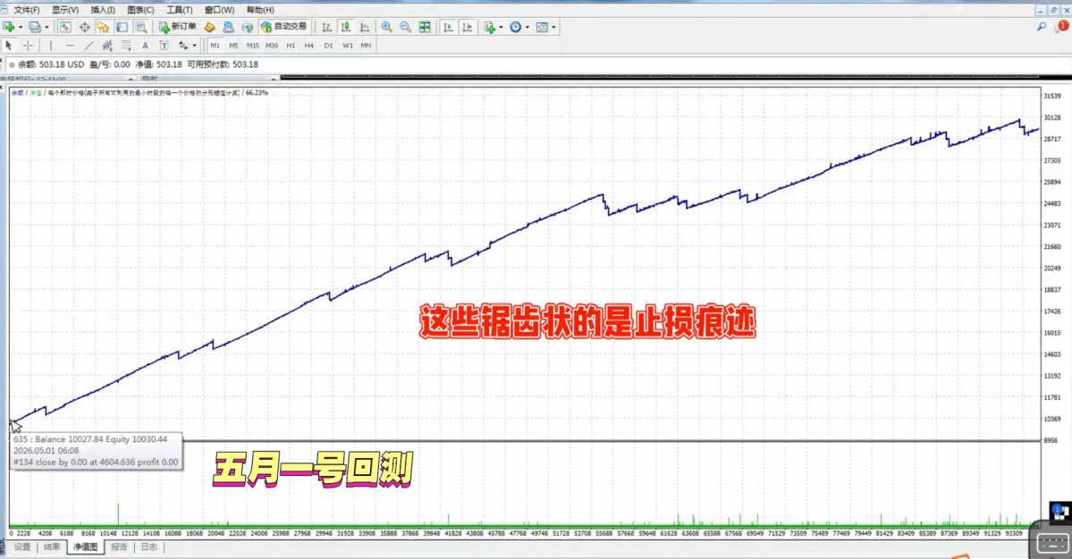Switch chart to bar chart mode
Image resolution: width=1072 pixels, height=559 pixels.
pos(327,28)
